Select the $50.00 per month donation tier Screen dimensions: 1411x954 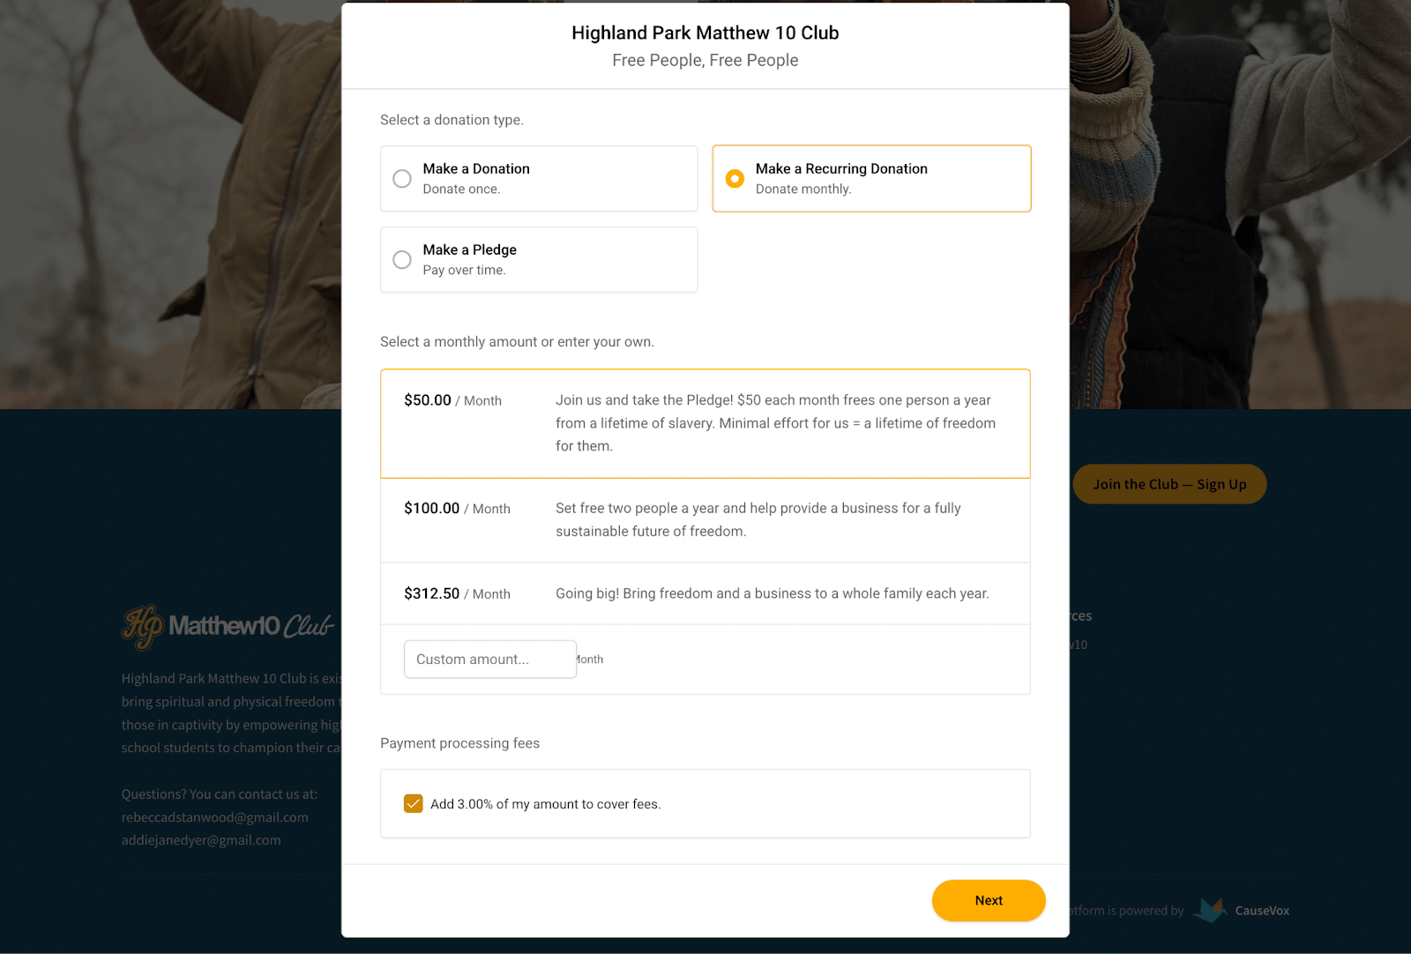coord(705,423)
